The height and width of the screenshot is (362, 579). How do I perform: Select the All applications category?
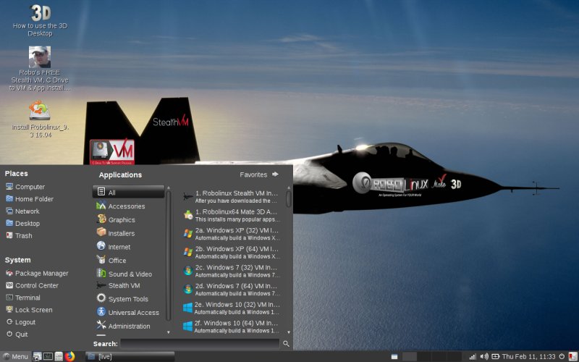click(128, 192)
